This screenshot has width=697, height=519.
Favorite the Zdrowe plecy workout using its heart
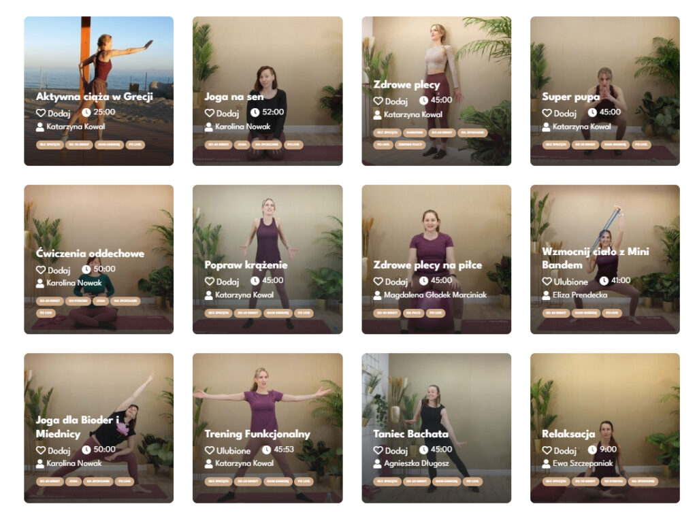[x=378, y=101]
